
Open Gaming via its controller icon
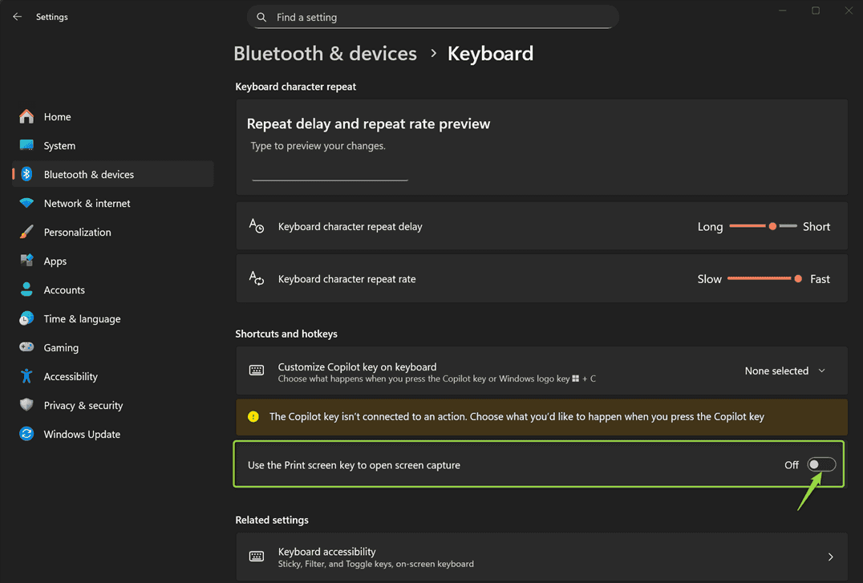[x=26, y=348]
